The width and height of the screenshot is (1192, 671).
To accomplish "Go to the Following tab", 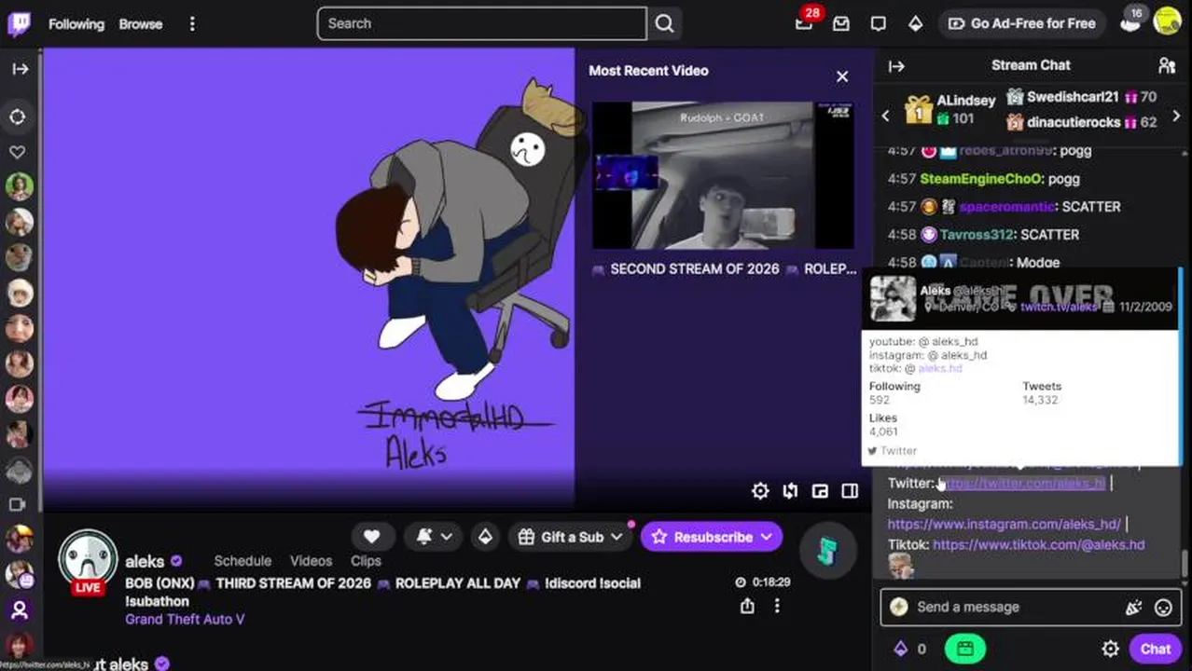I will (76, 24).
